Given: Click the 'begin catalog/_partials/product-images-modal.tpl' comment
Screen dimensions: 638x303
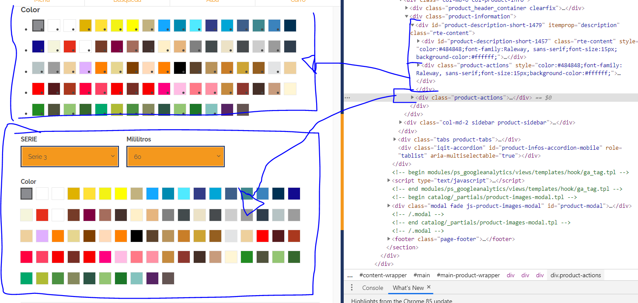Looking at the screenshot, I should [485, 197].
